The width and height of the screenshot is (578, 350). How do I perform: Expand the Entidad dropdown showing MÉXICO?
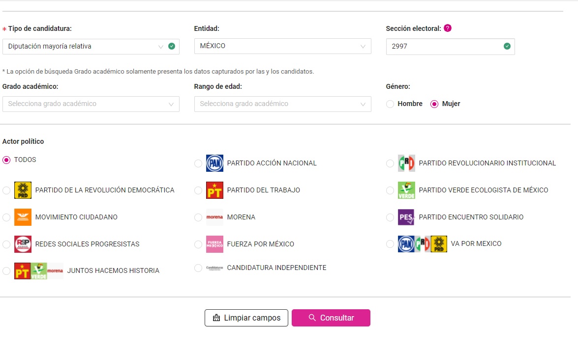click(x=282, y=46)
